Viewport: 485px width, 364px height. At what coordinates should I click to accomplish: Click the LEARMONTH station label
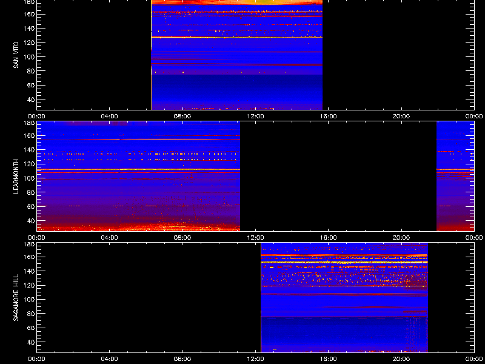[x=16, y=177]
